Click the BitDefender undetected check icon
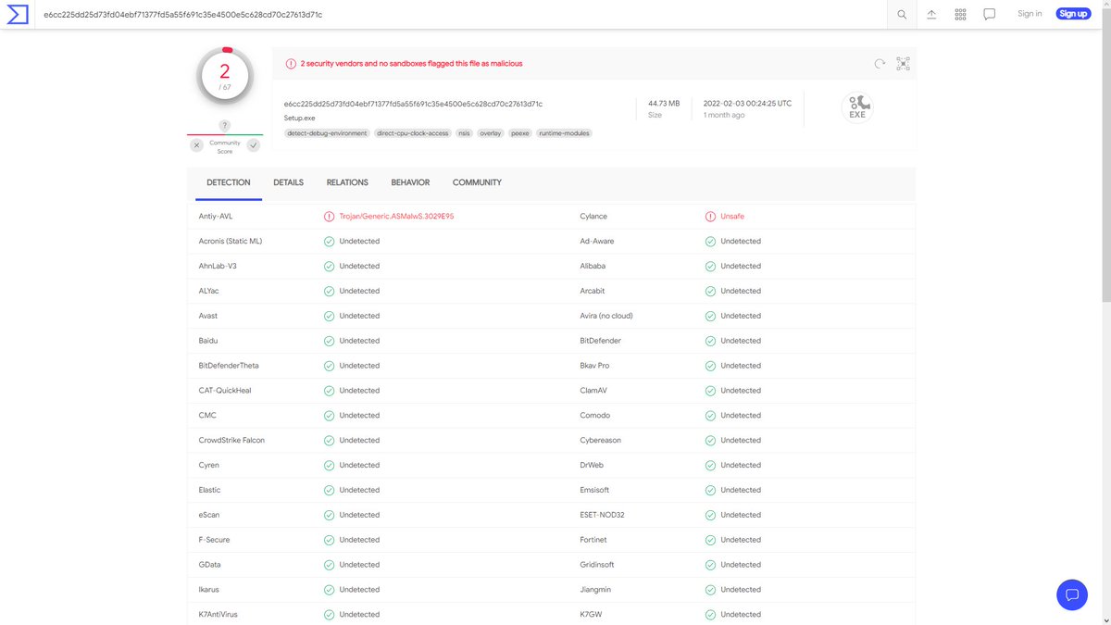The image size is (1111, 625). (x=710, y=341)
